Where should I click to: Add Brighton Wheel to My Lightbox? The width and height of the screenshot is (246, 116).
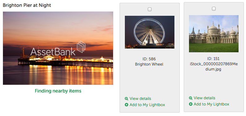(147, 105)
